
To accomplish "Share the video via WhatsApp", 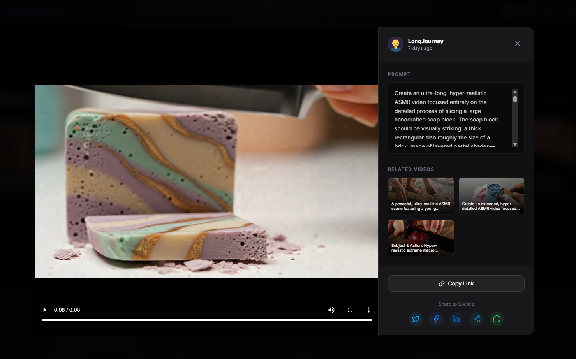I will click(497, 319).
